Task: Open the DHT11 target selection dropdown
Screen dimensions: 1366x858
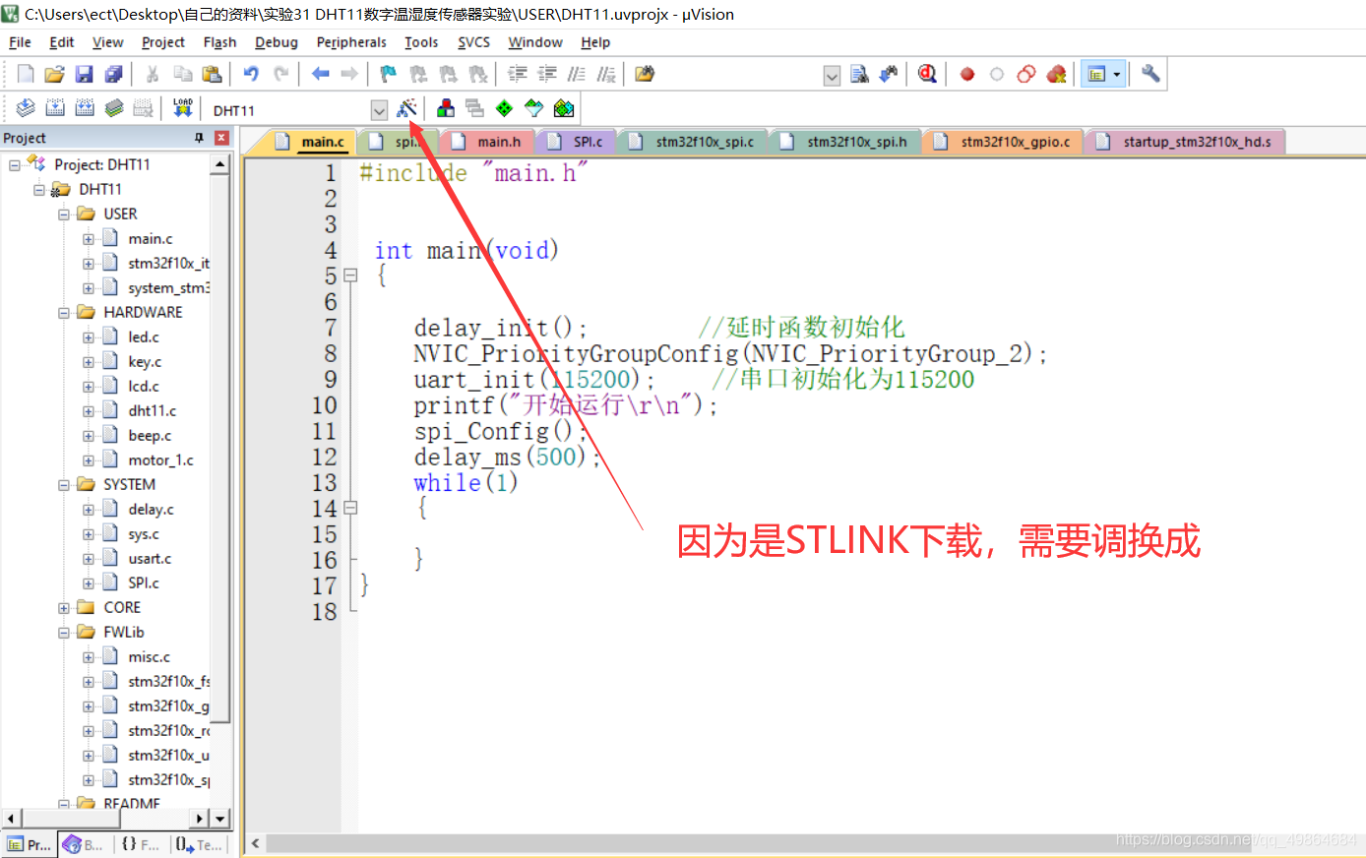Action: coord(379,110)
